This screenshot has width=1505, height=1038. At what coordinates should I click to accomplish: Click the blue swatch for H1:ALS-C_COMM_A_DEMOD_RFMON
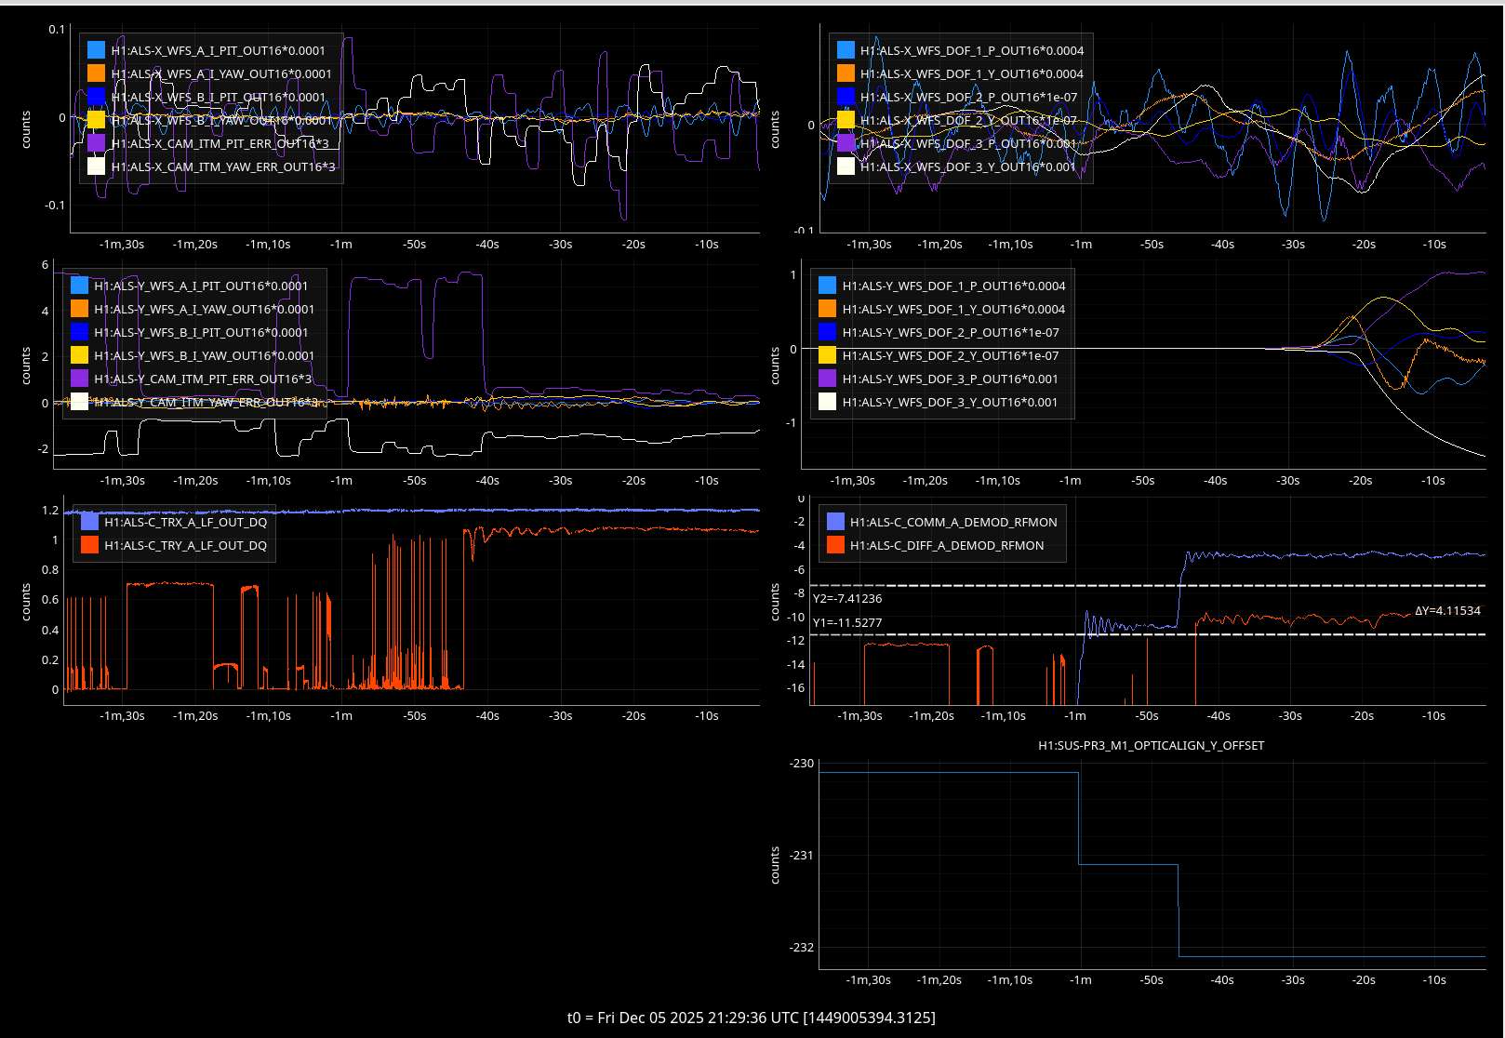pos(835,522)
